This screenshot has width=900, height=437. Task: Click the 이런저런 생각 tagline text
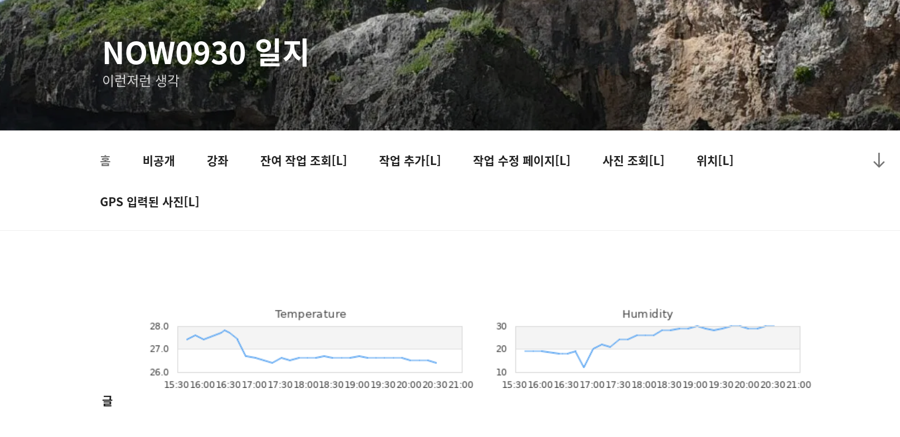tap(141, 81)
